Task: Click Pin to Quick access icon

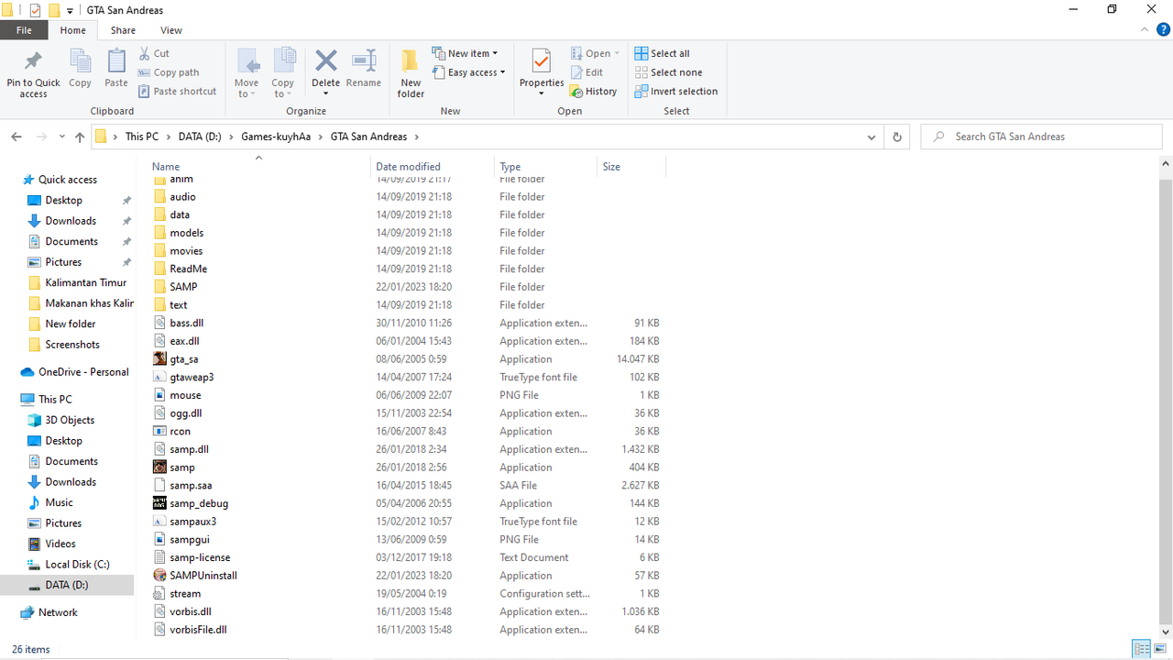Action: click(x=33, y=61)
